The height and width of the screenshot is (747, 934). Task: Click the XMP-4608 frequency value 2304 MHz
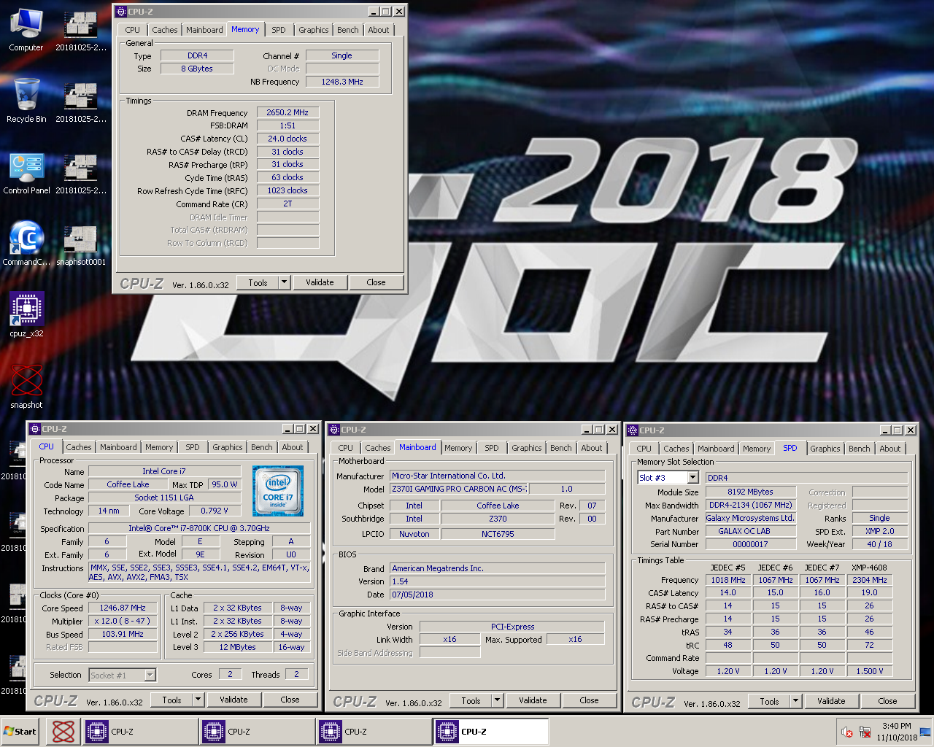(x=870, y=580)
